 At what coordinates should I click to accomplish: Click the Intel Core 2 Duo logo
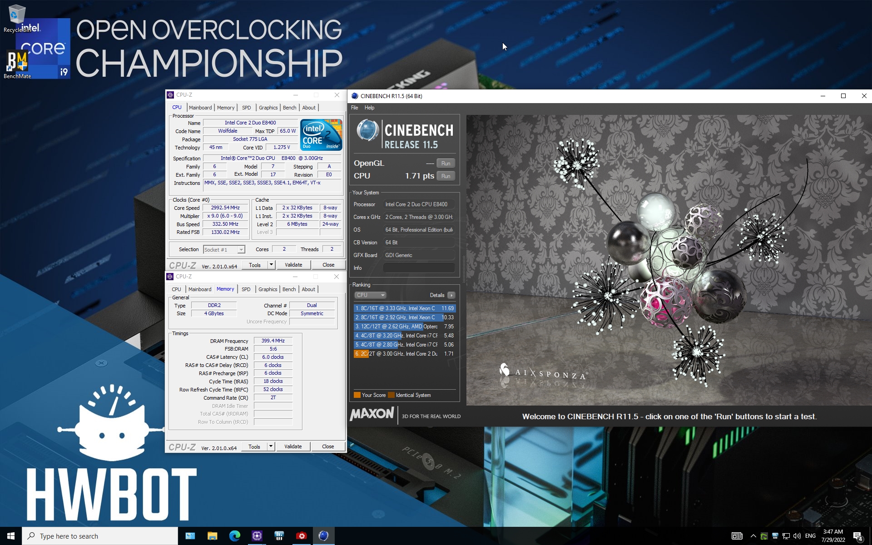coord(321,135)
